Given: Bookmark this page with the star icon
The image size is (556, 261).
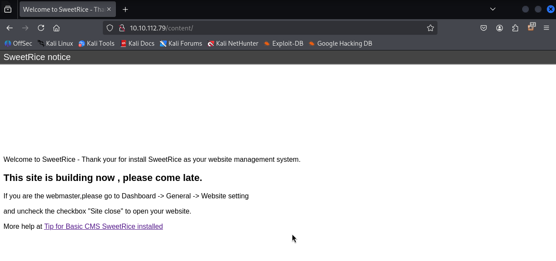Looking at the screenshot, I should (431, 28).
